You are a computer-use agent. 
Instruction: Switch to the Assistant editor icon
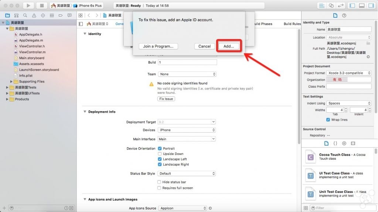point(331,6)
